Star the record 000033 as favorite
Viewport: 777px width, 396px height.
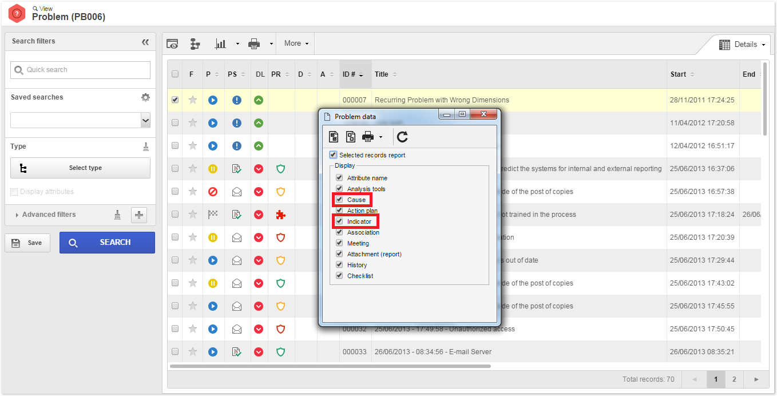193,351
